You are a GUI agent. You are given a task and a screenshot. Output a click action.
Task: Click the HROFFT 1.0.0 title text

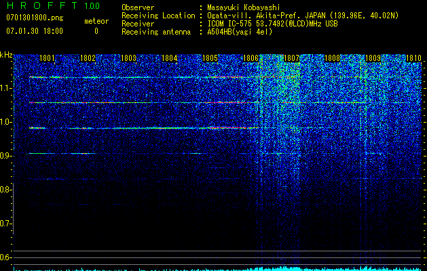(x=53, y=5)
